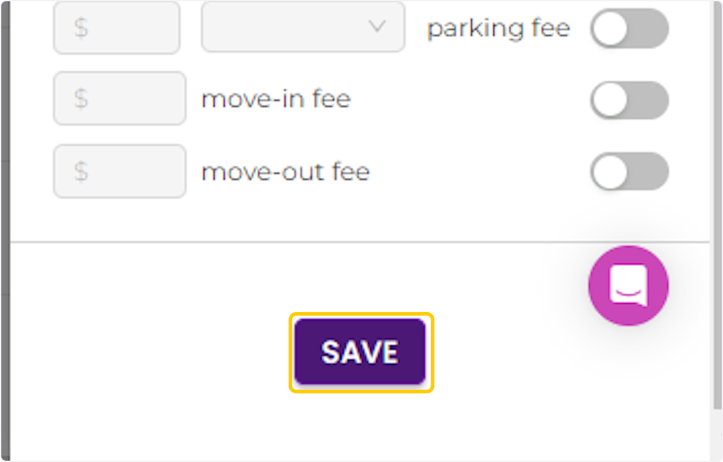Click the move-in fee amount field
The width and height of the screenshot is (723, 462).
pos(119,98)
